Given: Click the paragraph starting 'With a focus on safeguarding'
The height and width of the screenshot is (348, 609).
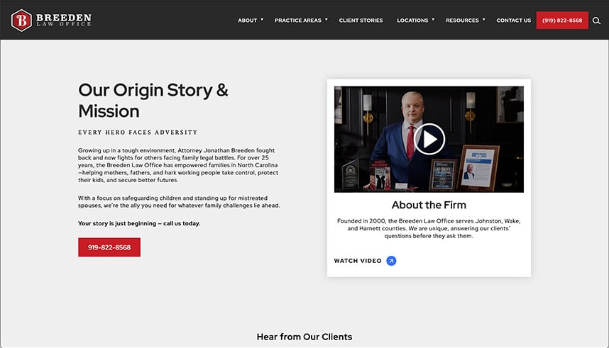Looking at the screenshot, I should pyautogui.click(x=179, y=202).
